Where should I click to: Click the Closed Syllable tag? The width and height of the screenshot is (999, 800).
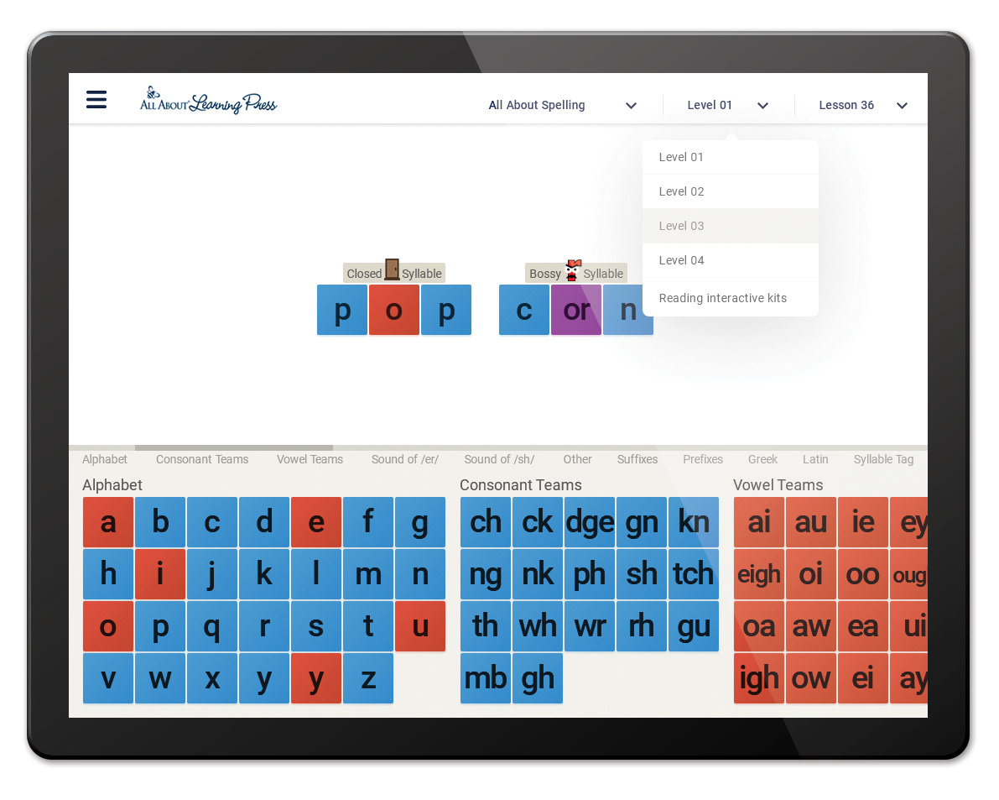[393, 273]
